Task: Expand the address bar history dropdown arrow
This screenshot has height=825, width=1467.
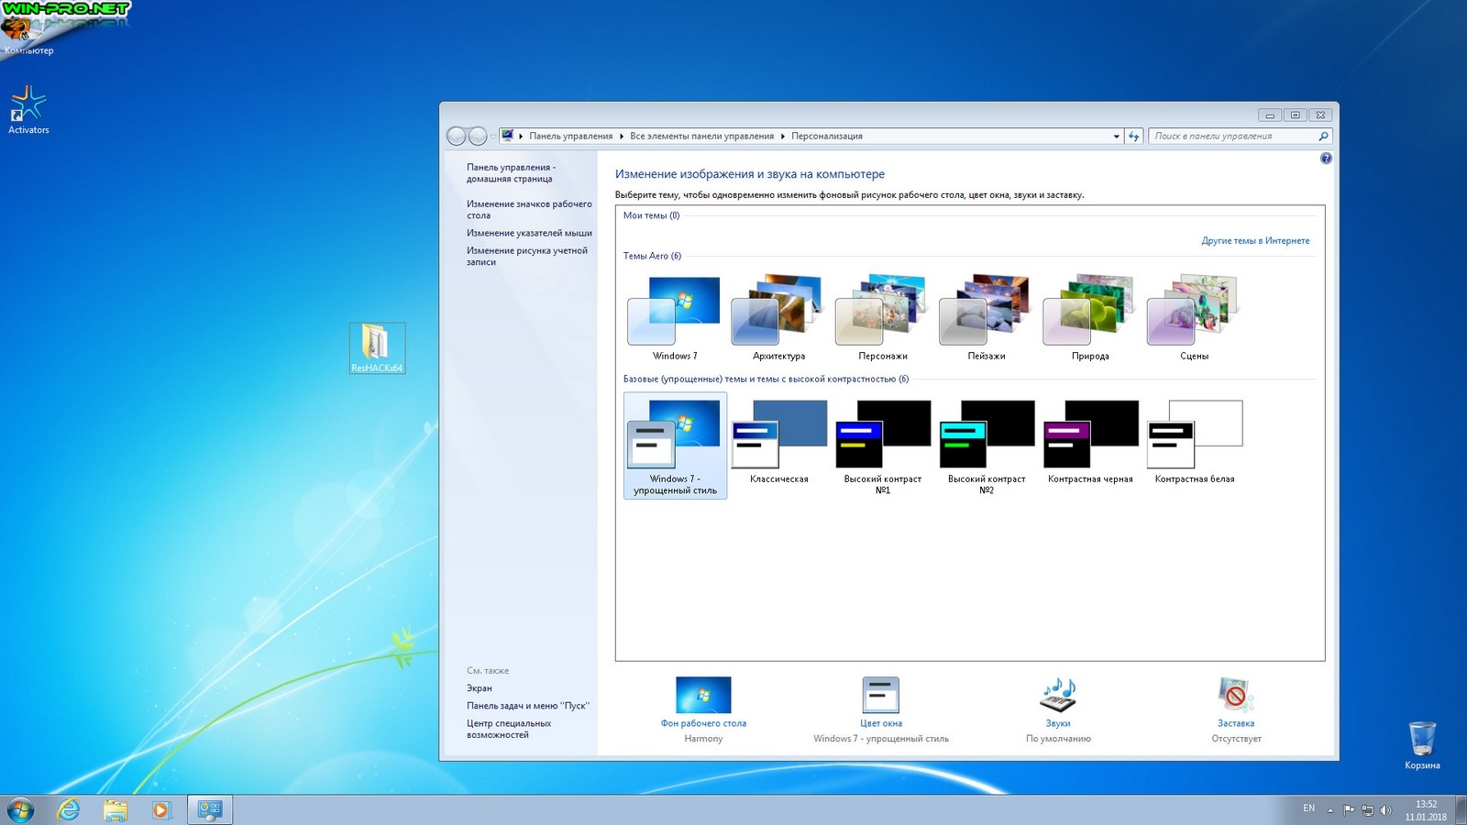Action: pos(1116,137)
